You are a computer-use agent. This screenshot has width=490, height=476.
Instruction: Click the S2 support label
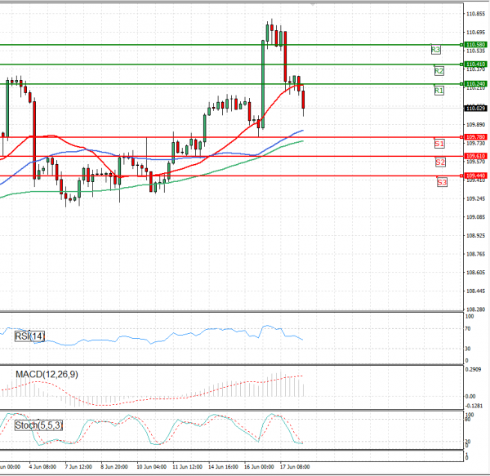click(440, 162)
